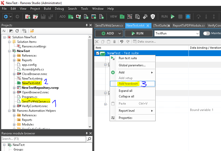Open the Back button history dropdown arrow

pyautogui.click(x=10, y=17)
